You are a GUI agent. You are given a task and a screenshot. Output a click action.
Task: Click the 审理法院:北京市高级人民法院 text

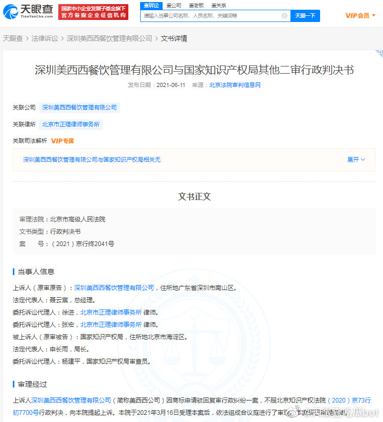point(62,219)
